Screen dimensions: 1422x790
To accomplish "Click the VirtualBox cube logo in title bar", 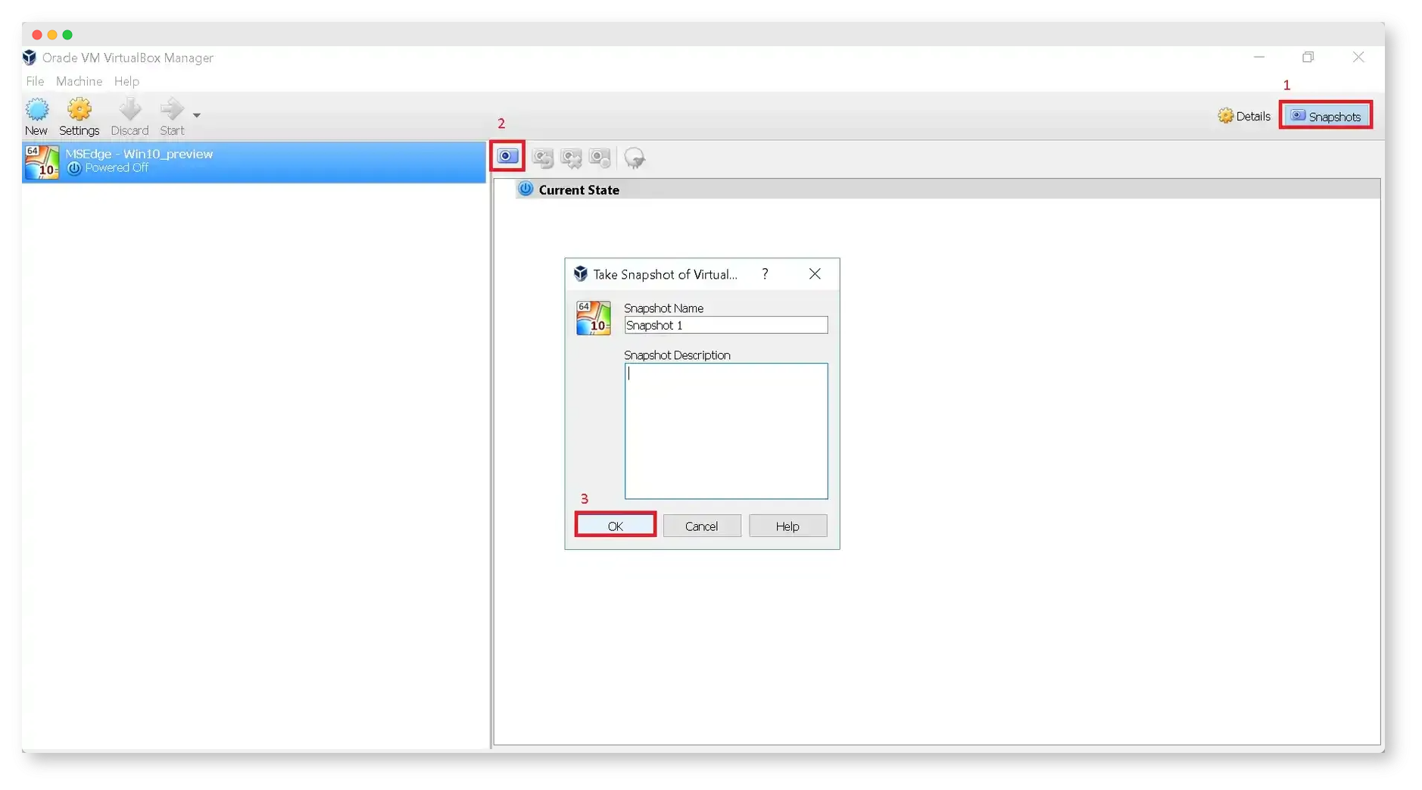I will pos(30,58).
